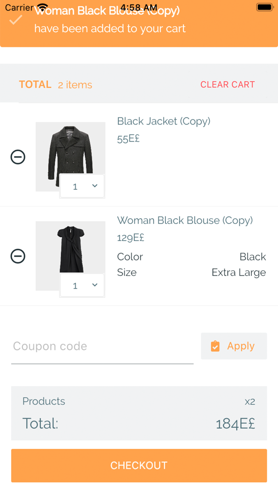Image resolution: width=278 pixels, height=495 pixels.
Task: Open the Black Jacket quantity dropdown
Action: coord(82,186)
